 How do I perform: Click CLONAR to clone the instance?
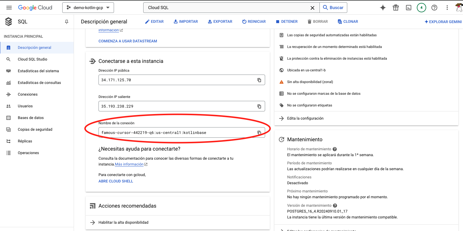coord(348,22)
